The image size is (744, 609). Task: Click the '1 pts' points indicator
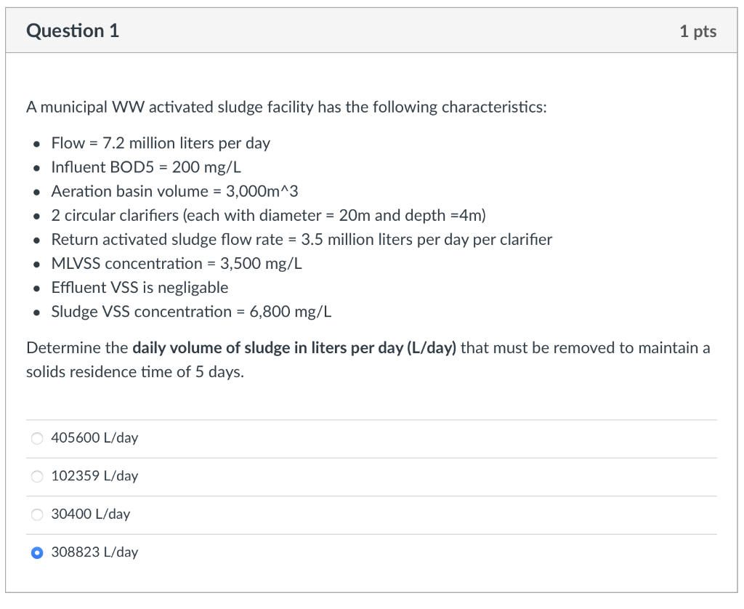(698, 31)
